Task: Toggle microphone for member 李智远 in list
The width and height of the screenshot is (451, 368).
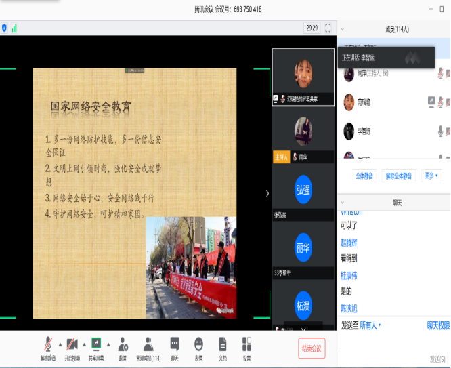Action: (x=439, y=130)
